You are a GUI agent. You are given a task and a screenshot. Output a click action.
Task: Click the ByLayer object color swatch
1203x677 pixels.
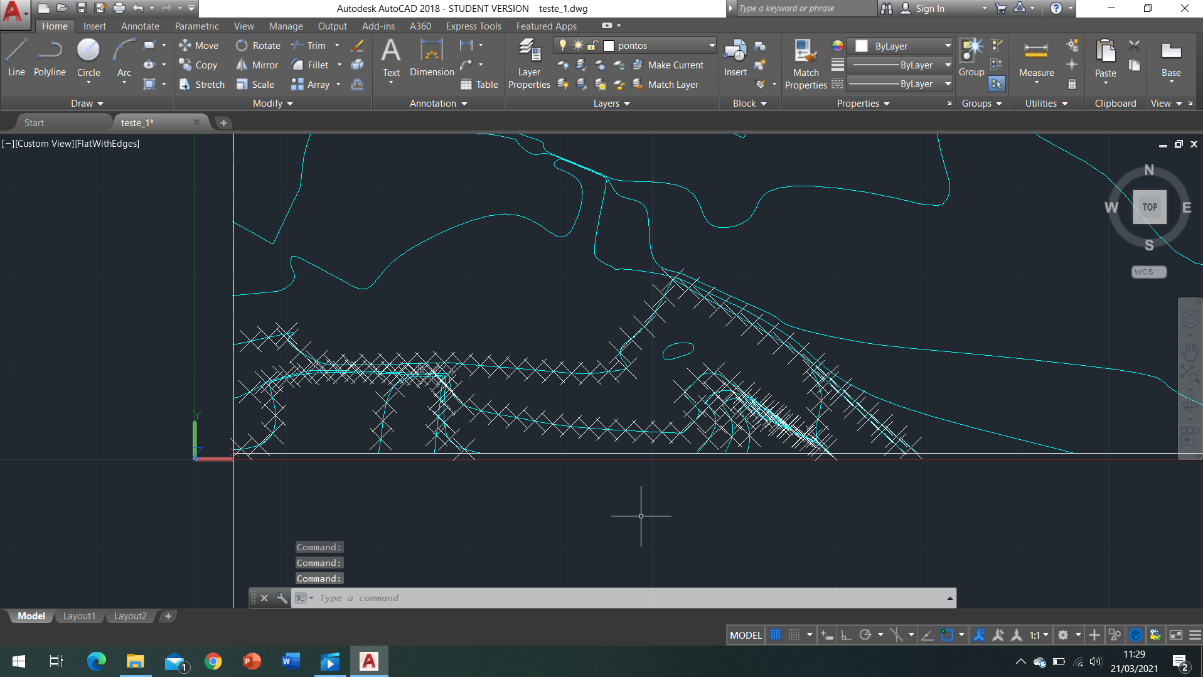862,46
